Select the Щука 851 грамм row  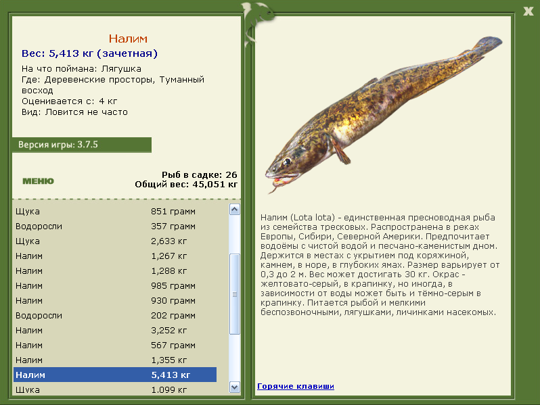coord(115,211)
